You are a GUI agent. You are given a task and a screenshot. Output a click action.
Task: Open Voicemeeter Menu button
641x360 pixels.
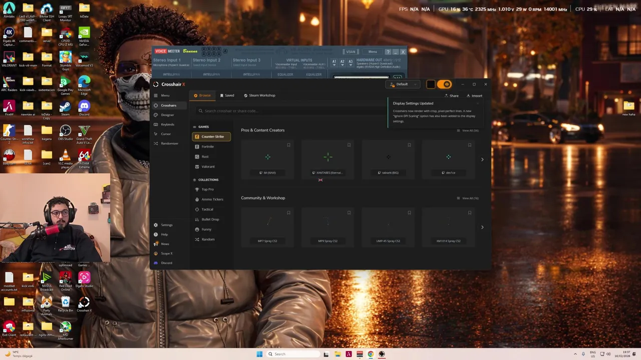[373, 52]
